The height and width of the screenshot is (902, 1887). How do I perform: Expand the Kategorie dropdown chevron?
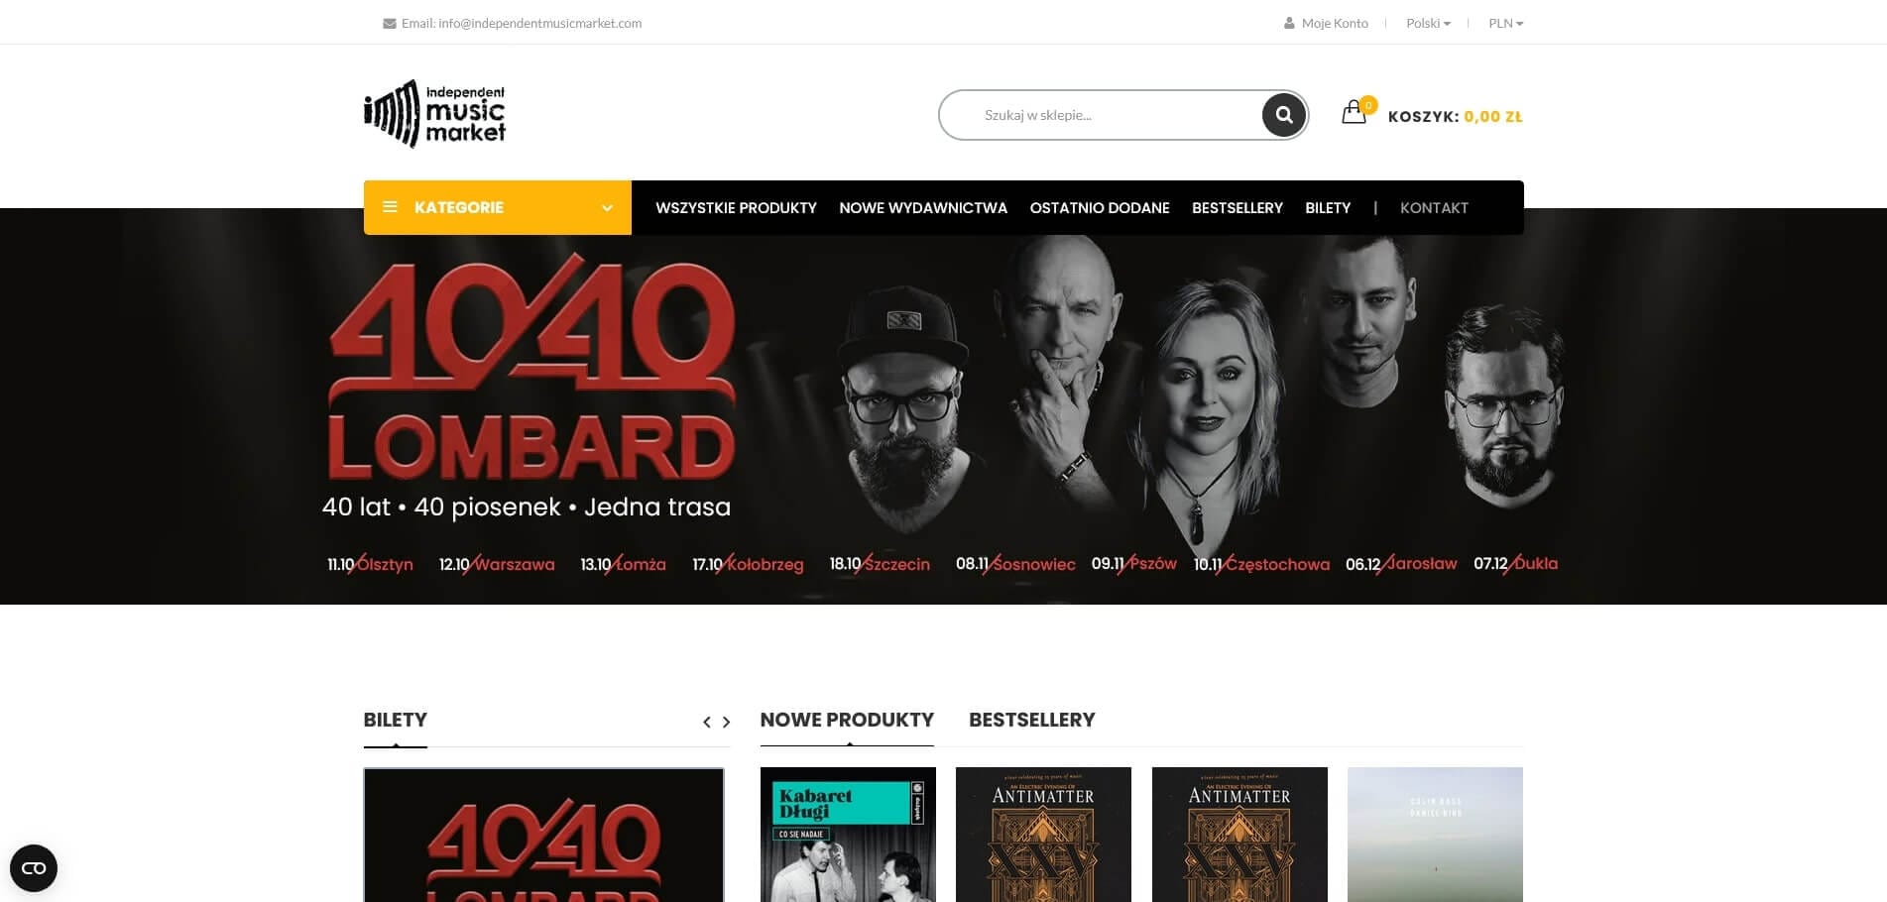point(607,208)
